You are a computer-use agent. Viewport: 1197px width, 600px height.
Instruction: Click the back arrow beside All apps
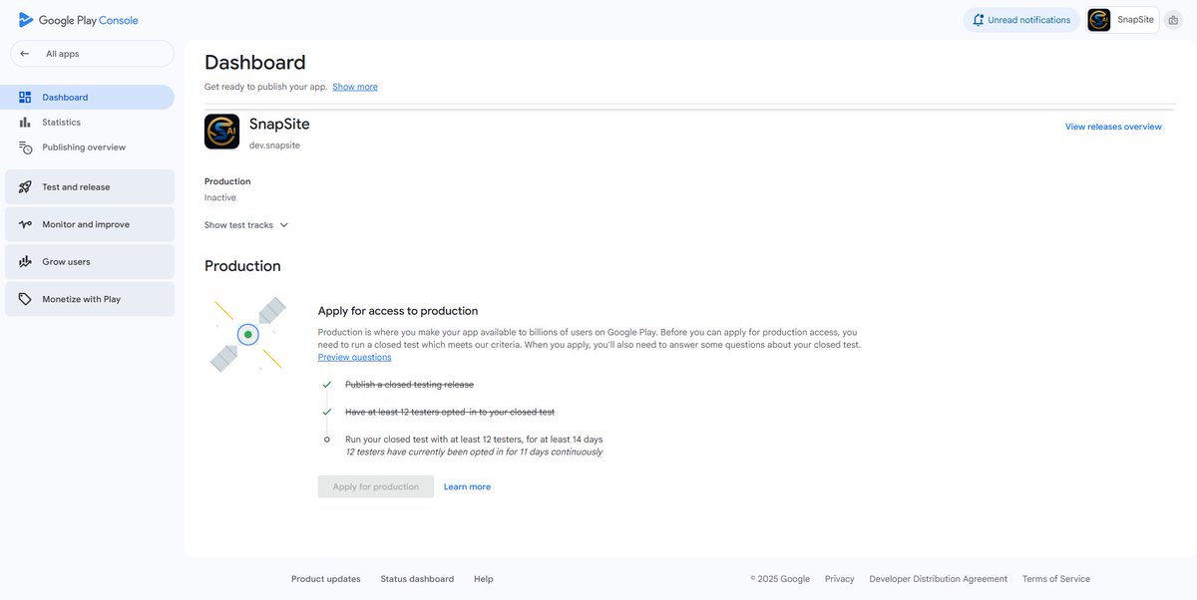[25, 54]
